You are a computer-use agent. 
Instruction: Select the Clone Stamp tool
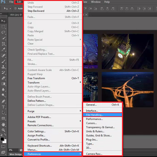(x=3, y=67)
